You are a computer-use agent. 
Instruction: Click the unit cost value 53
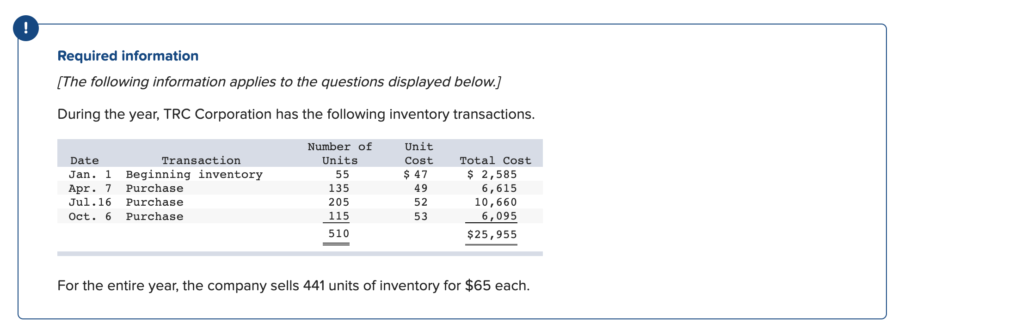click(421, 216)
